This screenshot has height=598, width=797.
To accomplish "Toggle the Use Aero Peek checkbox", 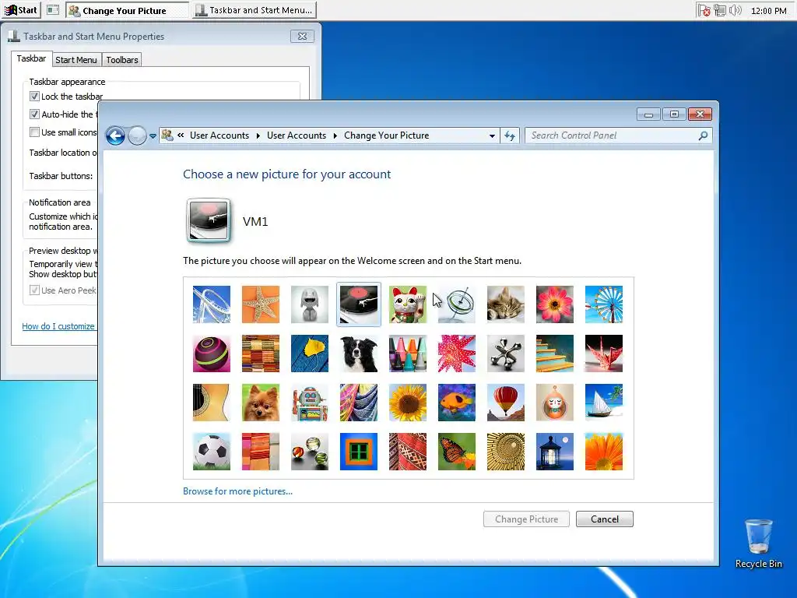I will click(34, 290).
